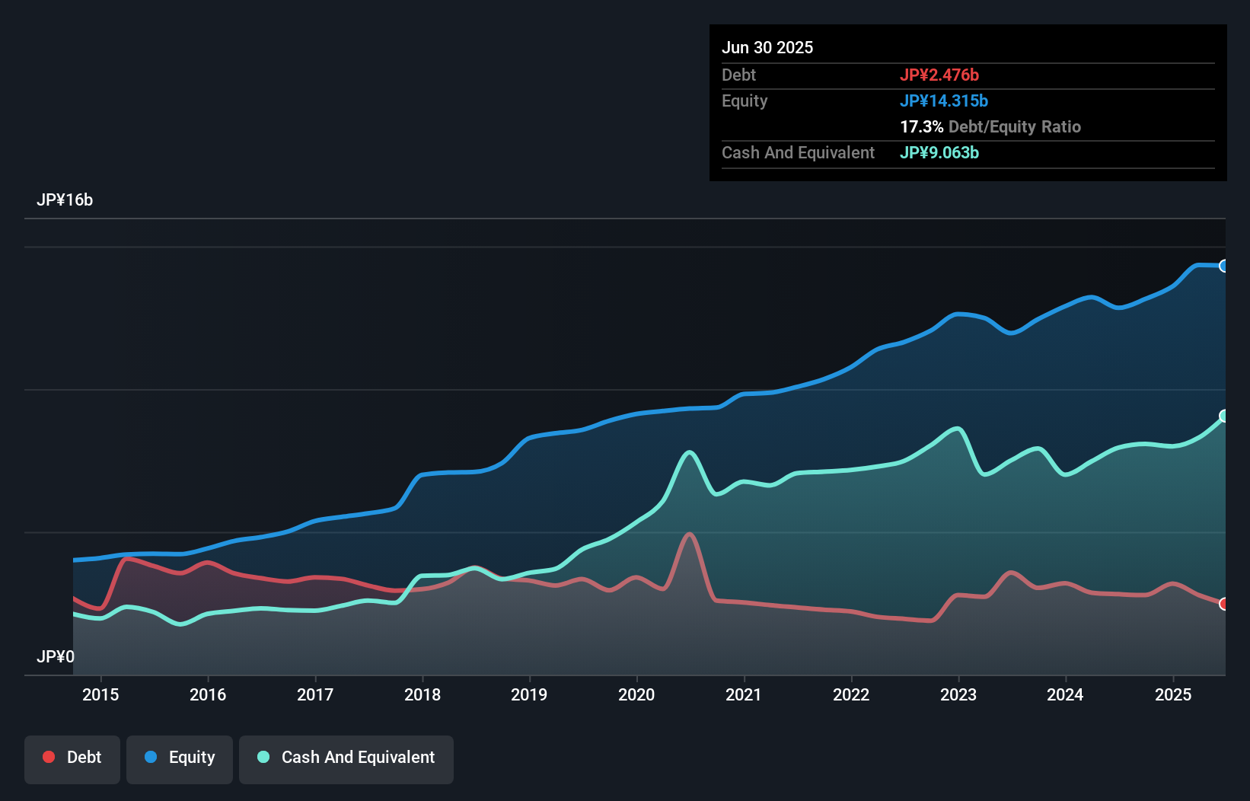Click the teal Cash And Equivalent legend dot
Screen dimensions: 1250x801
coord(263,757)
